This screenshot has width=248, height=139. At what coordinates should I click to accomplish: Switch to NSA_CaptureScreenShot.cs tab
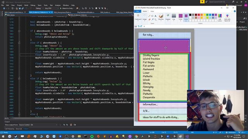coord(14,12)
